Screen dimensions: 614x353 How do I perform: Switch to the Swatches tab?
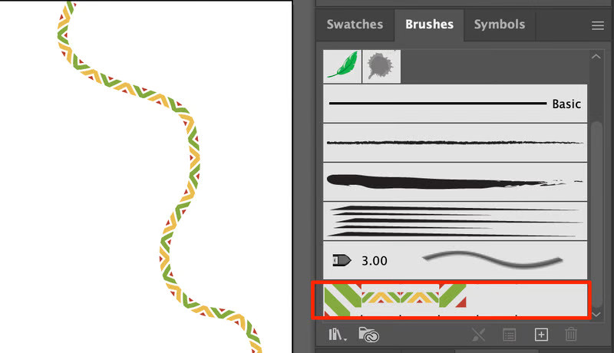tap(355, 25)
